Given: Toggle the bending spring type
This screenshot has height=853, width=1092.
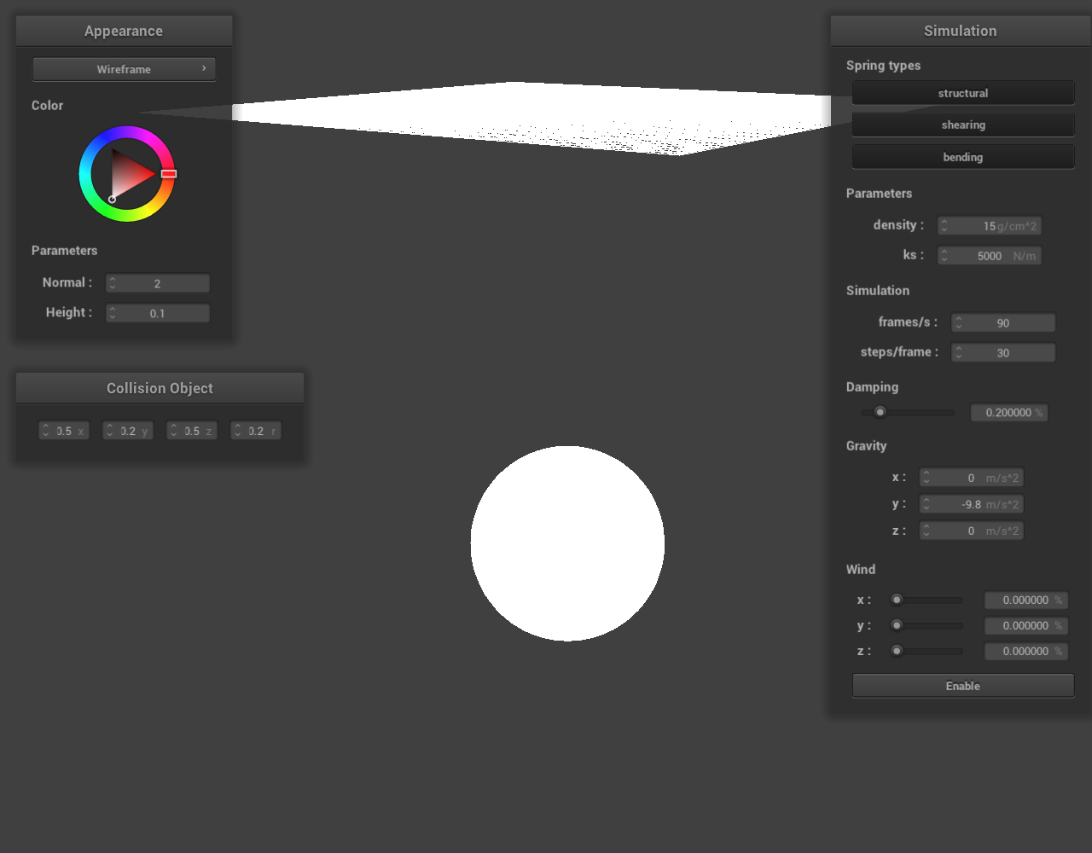Looking at the screenshot, I should point(962,157).
